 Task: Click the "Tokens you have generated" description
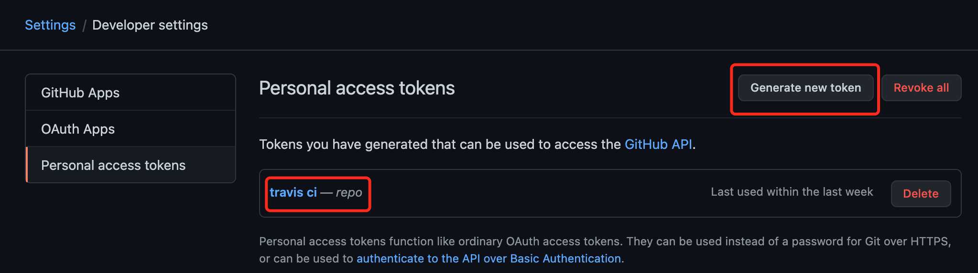[x=440, y=144]
